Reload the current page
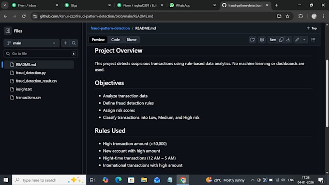The image size is (329, 185). click(24, 16)
